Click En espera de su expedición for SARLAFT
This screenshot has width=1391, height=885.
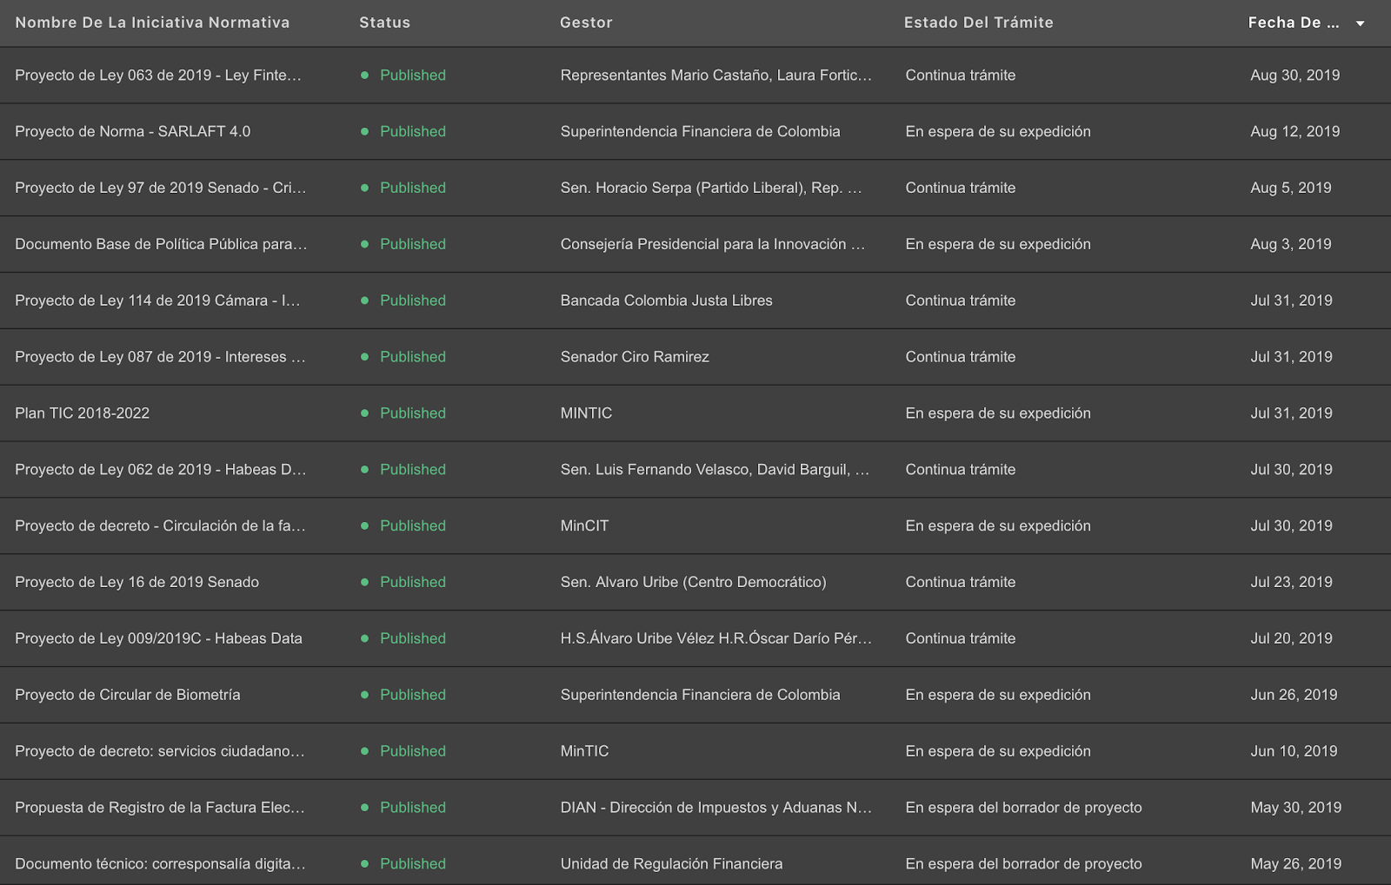tap(998, 132)
